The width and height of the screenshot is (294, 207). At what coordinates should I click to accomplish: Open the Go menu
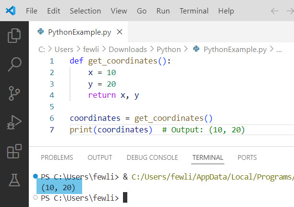pos(142,11)
